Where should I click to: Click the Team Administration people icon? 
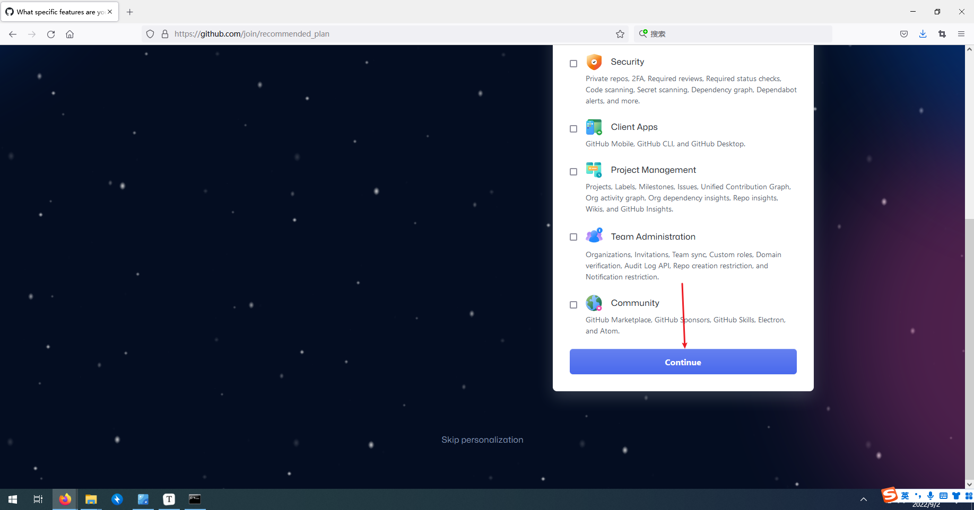[594, 235]
